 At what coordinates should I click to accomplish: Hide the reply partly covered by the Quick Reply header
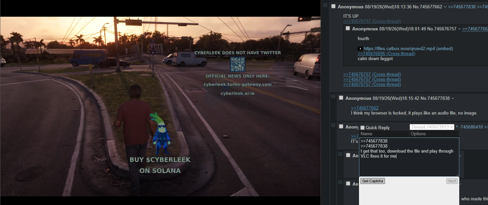point(333,125)
